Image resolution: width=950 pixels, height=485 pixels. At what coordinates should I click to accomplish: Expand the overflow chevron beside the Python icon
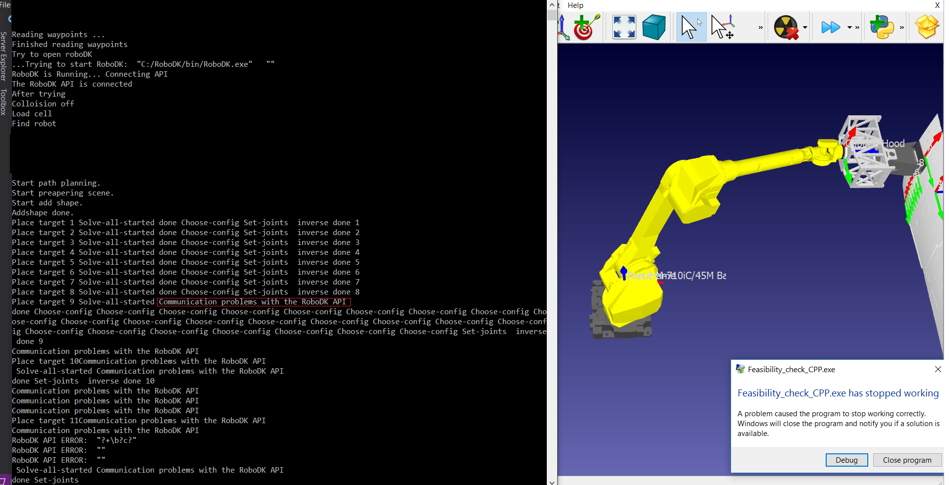tap(901, 28)
